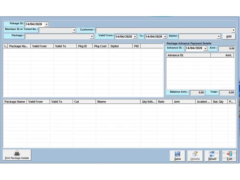Click Print Package Details printer button
The width and height of the screenshot is (240, 180).
[x=17, y=155]
